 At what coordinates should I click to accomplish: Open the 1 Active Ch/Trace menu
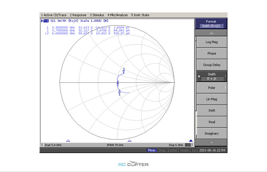pyautogui.click(x=54, y=15)
